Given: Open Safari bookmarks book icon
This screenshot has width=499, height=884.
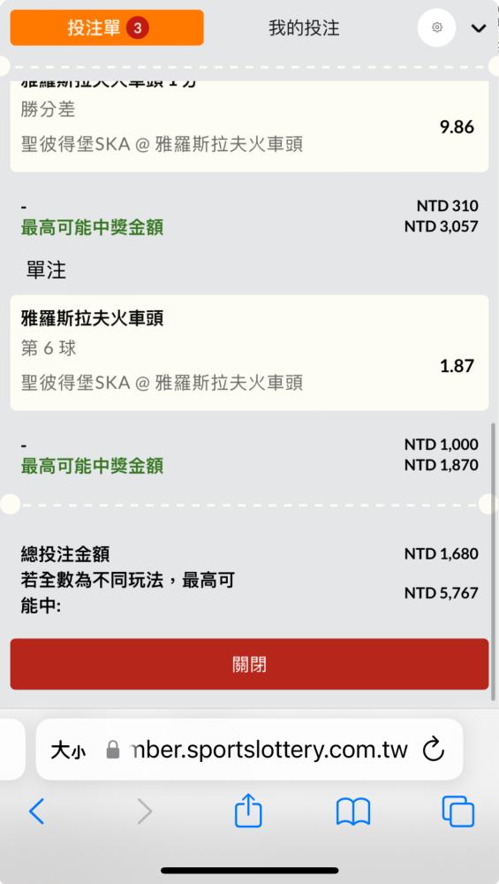Looking at the screenshot, I should 353,812.
